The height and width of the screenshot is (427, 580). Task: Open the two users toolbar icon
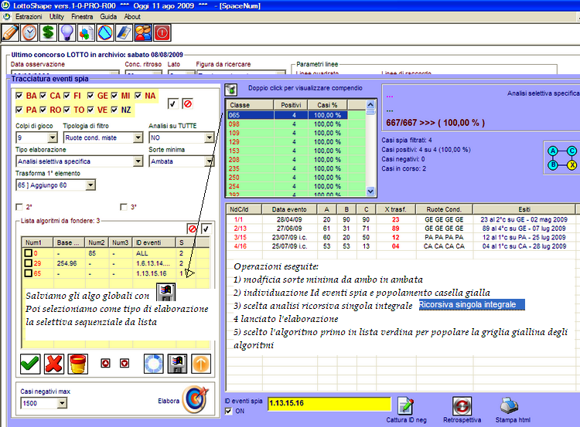[x=143, y=33]
